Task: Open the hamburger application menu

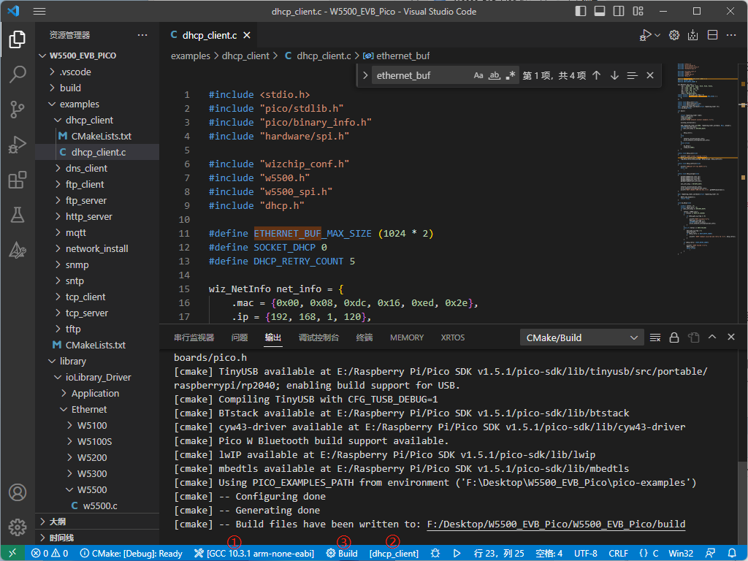Action: coord(39,12)
